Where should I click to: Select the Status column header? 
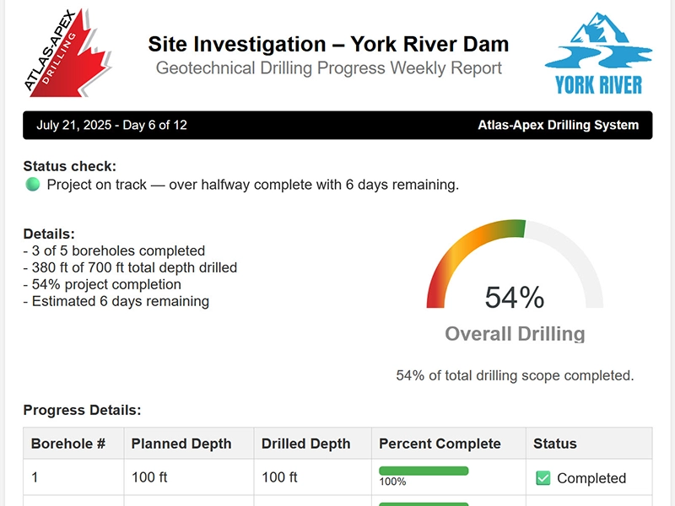point(555,444)
